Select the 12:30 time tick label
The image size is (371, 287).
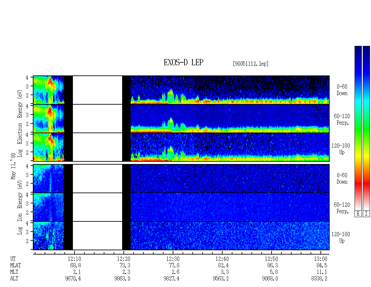coord(173,259)
